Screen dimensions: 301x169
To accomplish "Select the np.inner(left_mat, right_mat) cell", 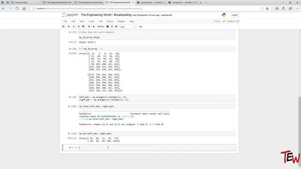I will (157, 107).
